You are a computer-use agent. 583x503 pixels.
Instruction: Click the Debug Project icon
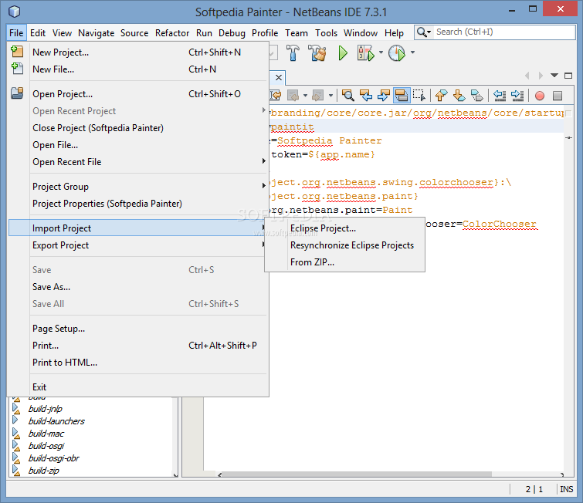(x=365, y=52)
